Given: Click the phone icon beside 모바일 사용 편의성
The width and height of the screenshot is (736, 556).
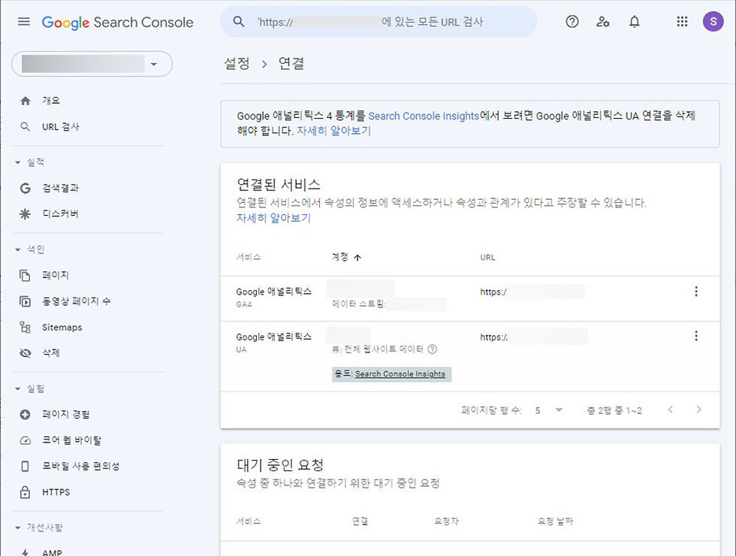Looking at the screenshot, I should (x=26, y=467).
